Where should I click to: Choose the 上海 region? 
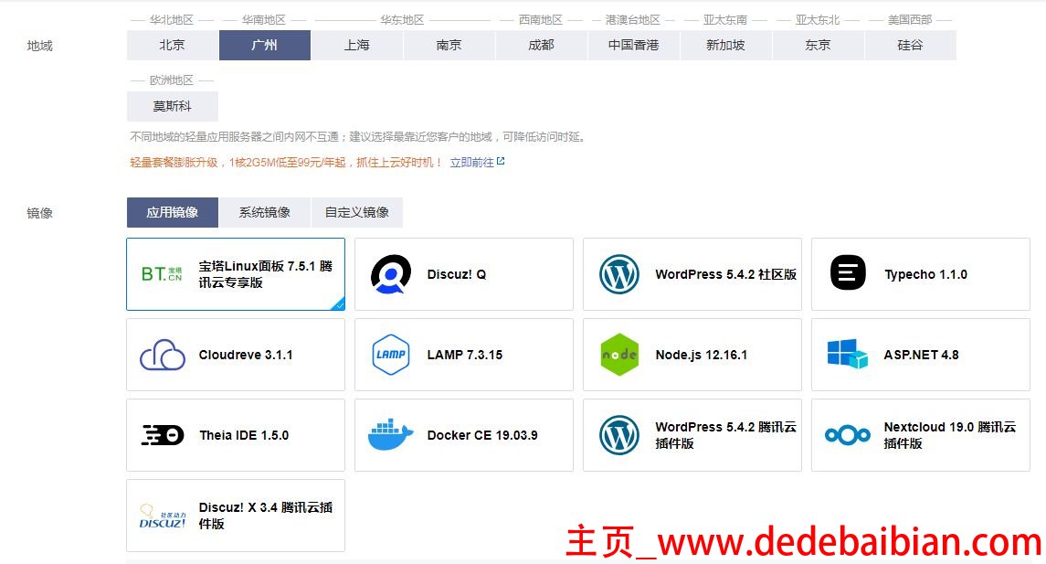point(357,46)
